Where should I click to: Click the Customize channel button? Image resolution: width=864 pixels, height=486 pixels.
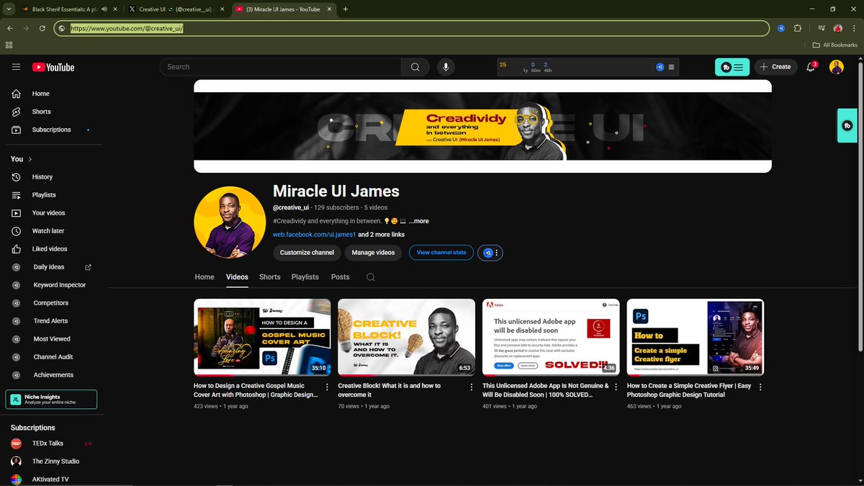point(306,253)
